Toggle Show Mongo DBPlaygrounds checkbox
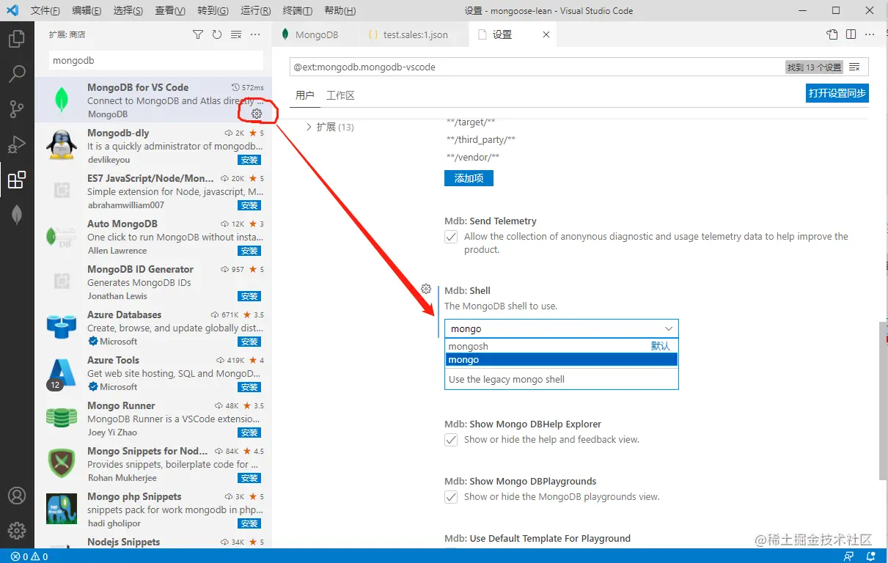 coord(451,497)
